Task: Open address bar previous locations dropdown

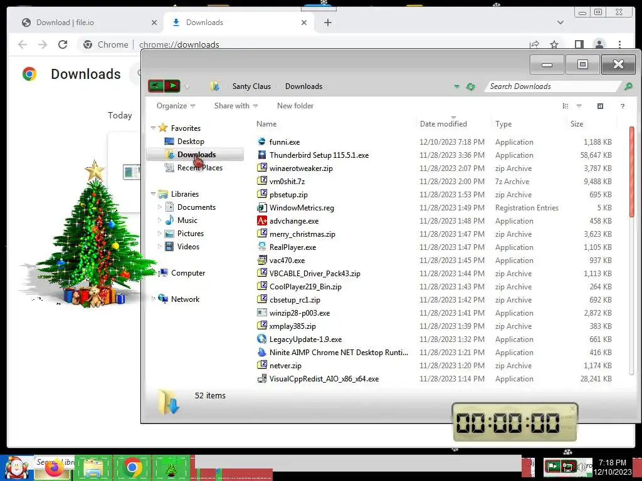Action: point(456,86)
